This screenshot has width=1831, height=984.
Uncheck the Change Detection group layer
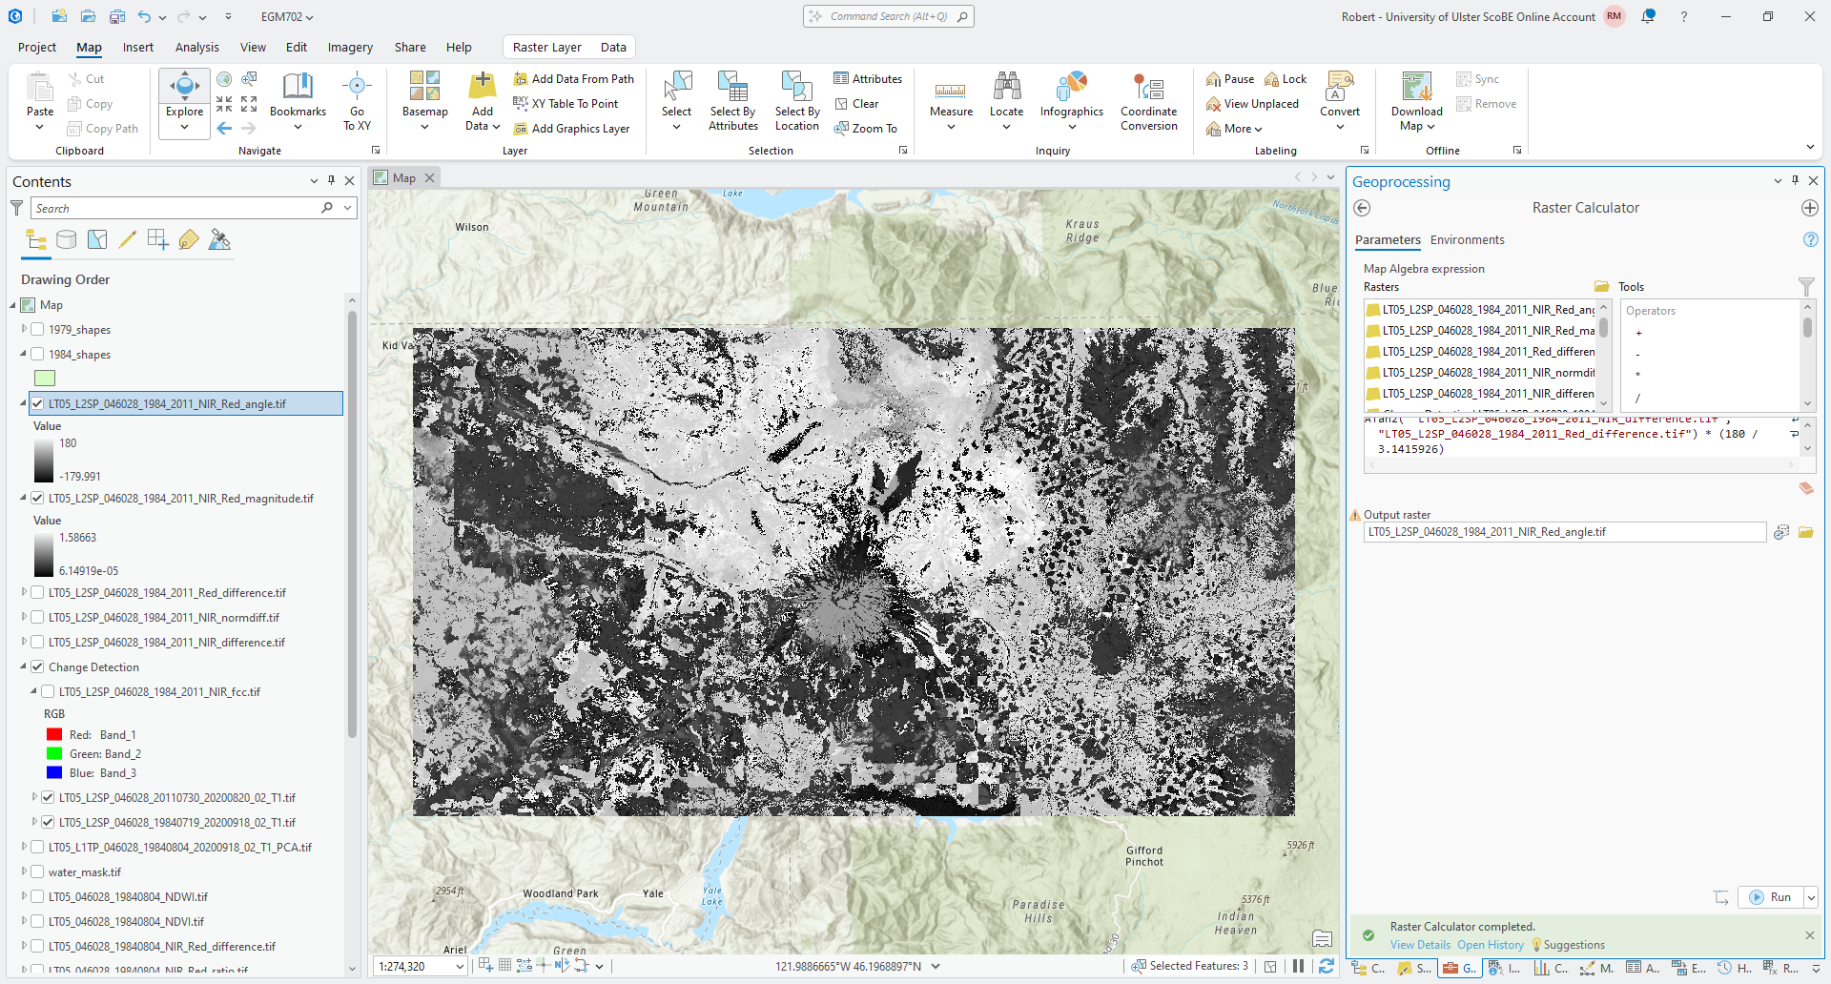coord(37,667)
